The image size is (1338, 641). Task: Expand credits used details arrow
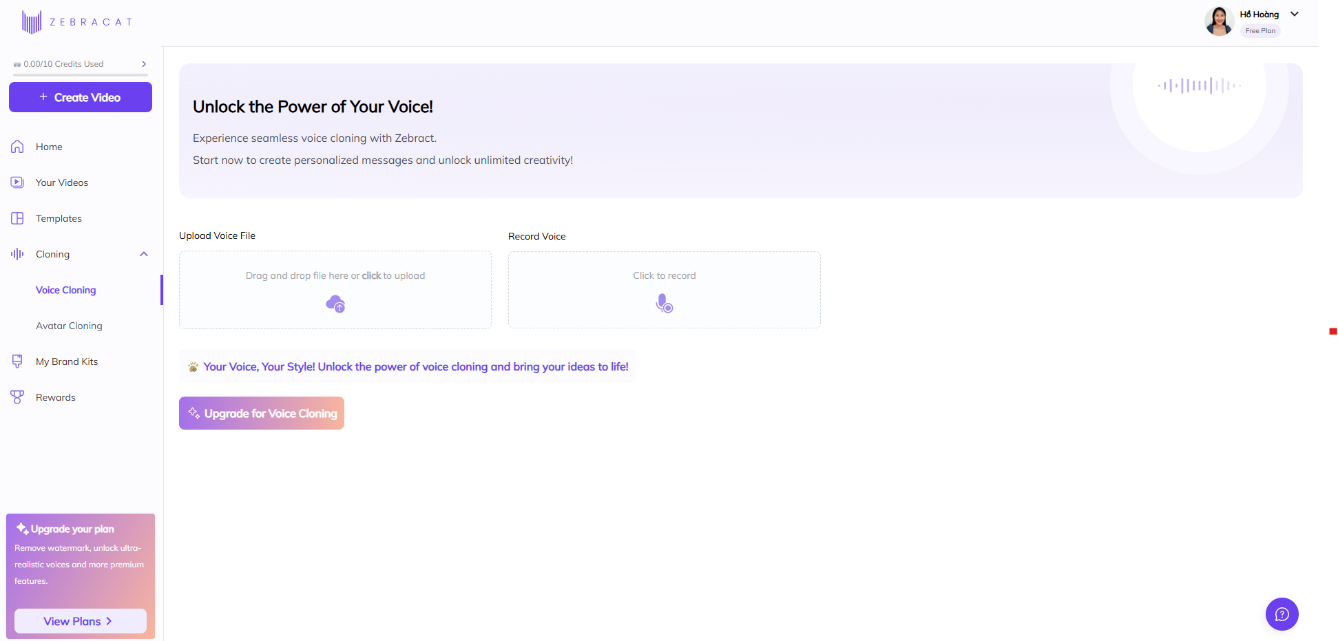click(x=144, y=64)
